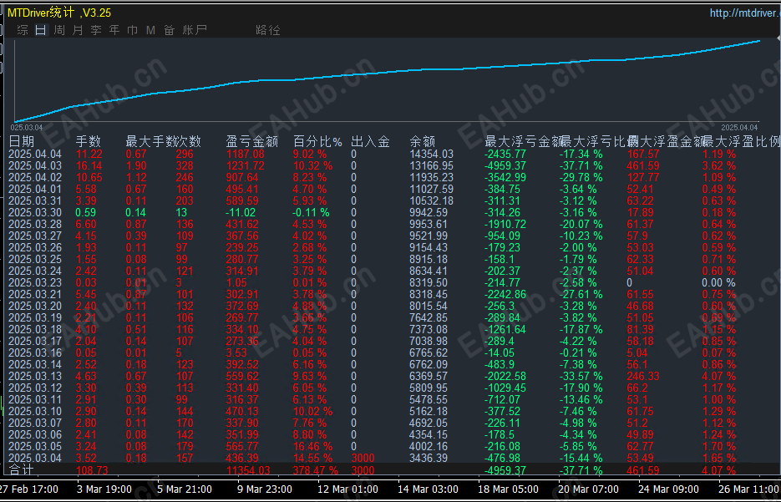
Task: Click lots value 16.14
Action: [x=89, y=166]
